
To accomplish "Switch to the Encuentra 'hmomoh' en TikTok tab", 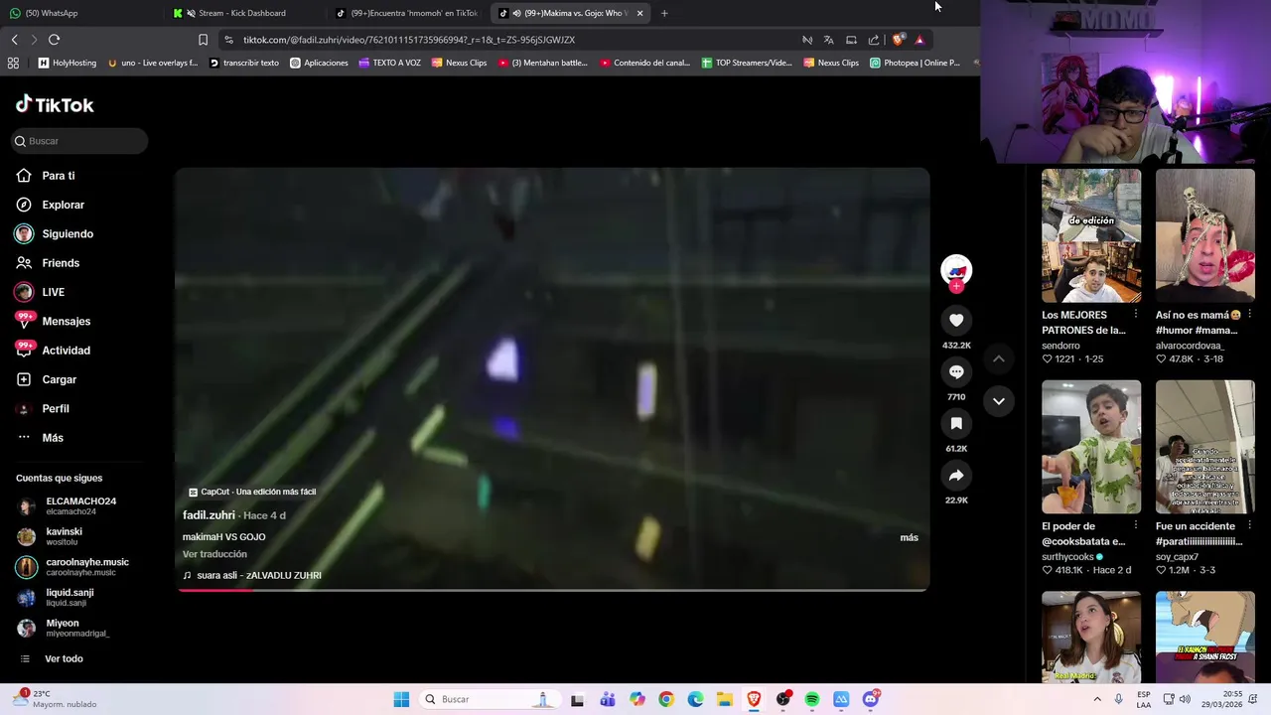I will [x=407, y=13].
